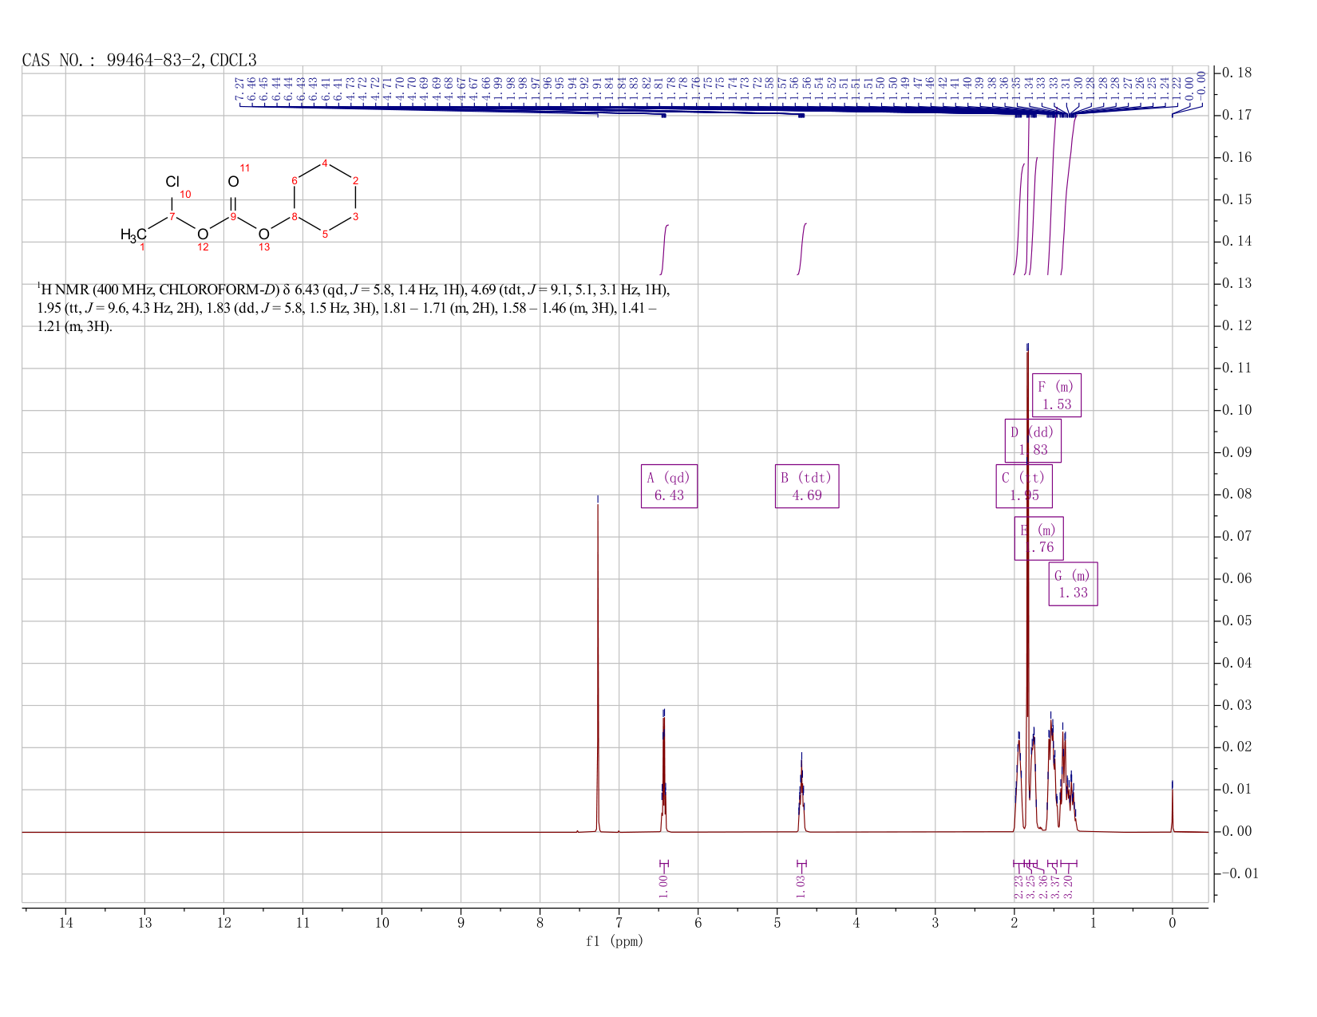The width and height of the screenshot is (1317, 1017).
Task: Click the oxygen atom labeled 13
Action: point(263,234)
